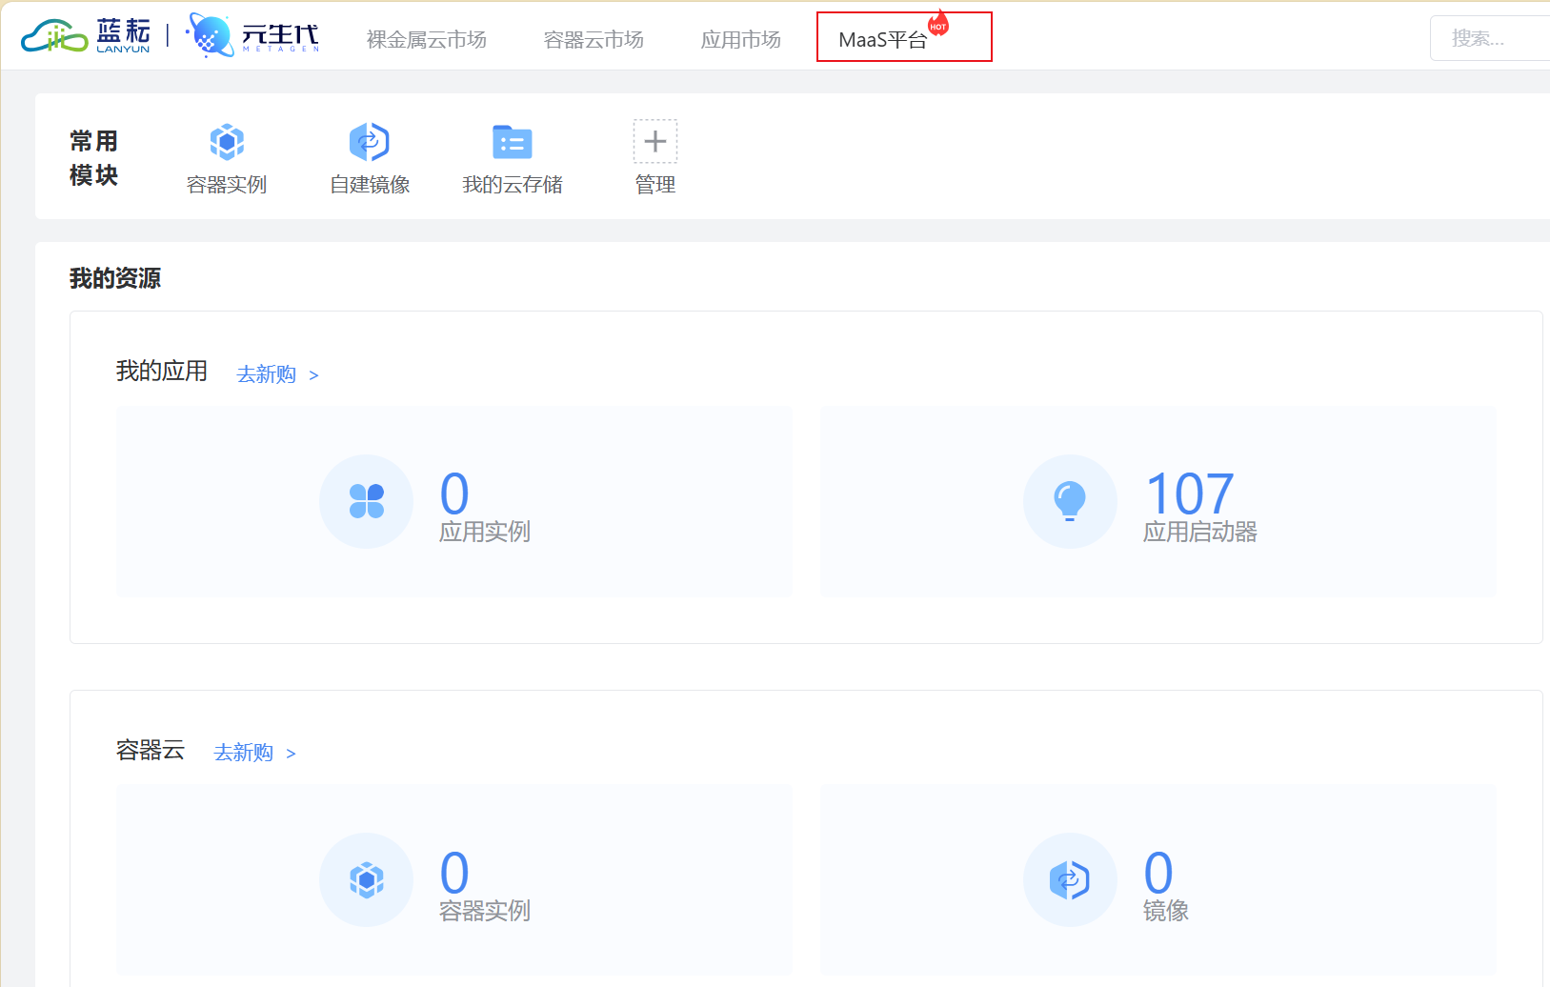
Task: Open 我的云存储 folder icon
Action: 513,142
